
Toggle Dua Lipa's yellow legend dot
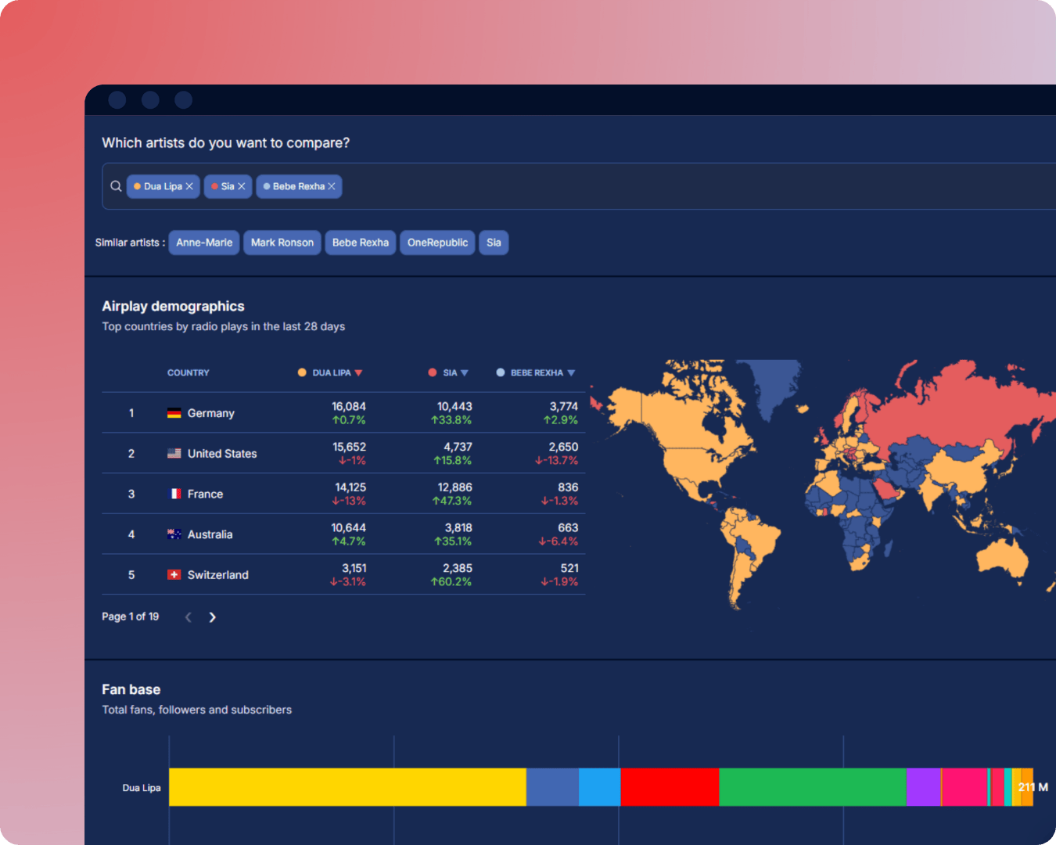point(301,372)
